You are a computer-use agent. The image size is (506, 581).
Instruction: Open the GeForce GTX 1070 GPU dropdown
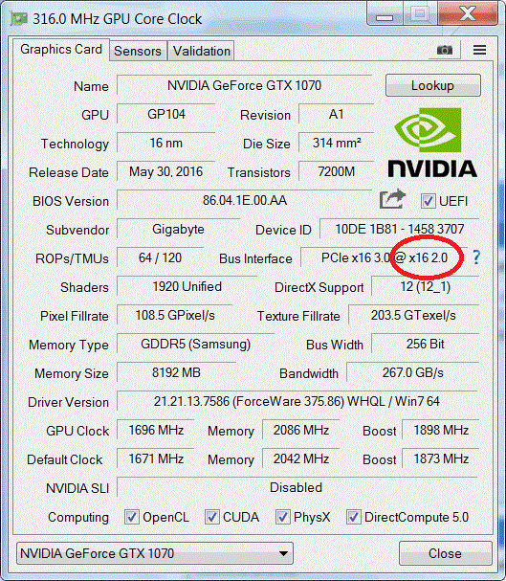pos(155,553)
